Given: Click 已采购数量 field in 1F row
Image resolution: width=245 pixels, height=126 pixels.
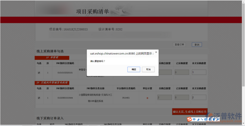Looking at the screenshot, I should click(x=182, y=72).
